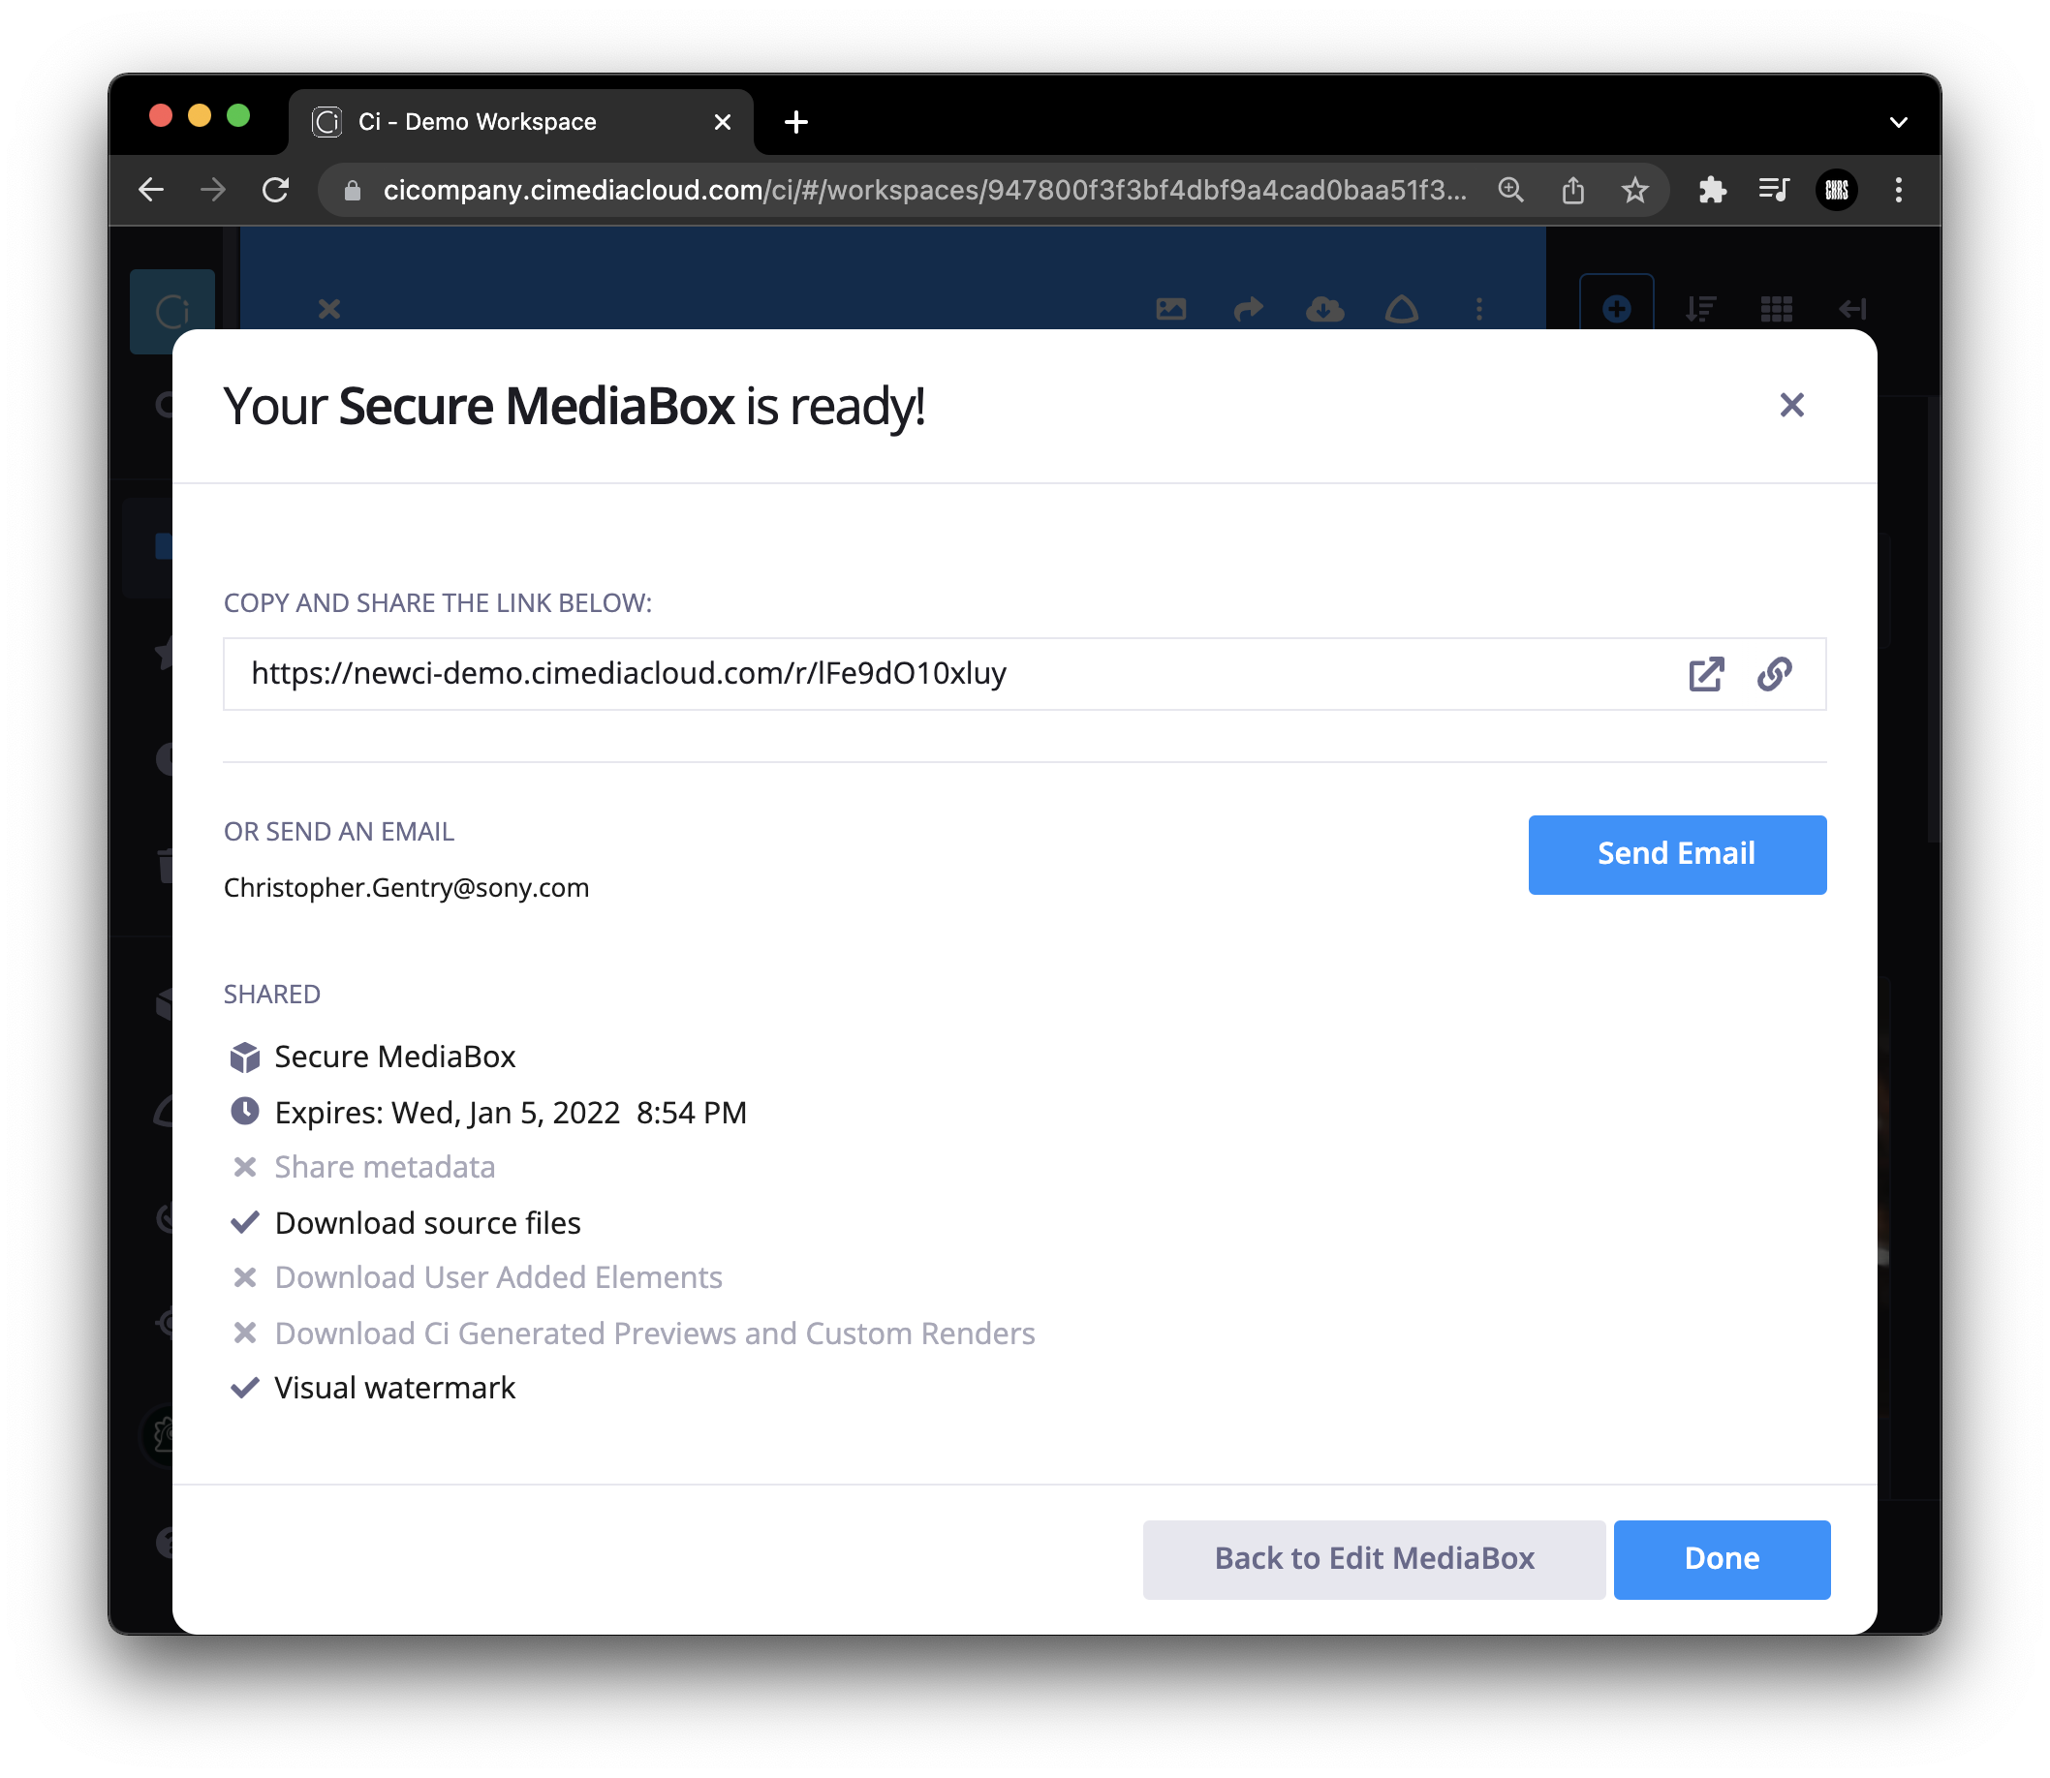This screenshot has height=1778, width=2050.
Task: Click Send Email
Action: pos(1676,854)
